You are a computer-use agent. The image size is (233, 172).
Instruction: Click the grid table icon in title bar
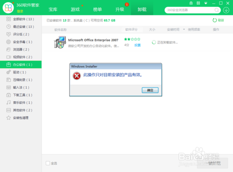(x=191, y=3)
